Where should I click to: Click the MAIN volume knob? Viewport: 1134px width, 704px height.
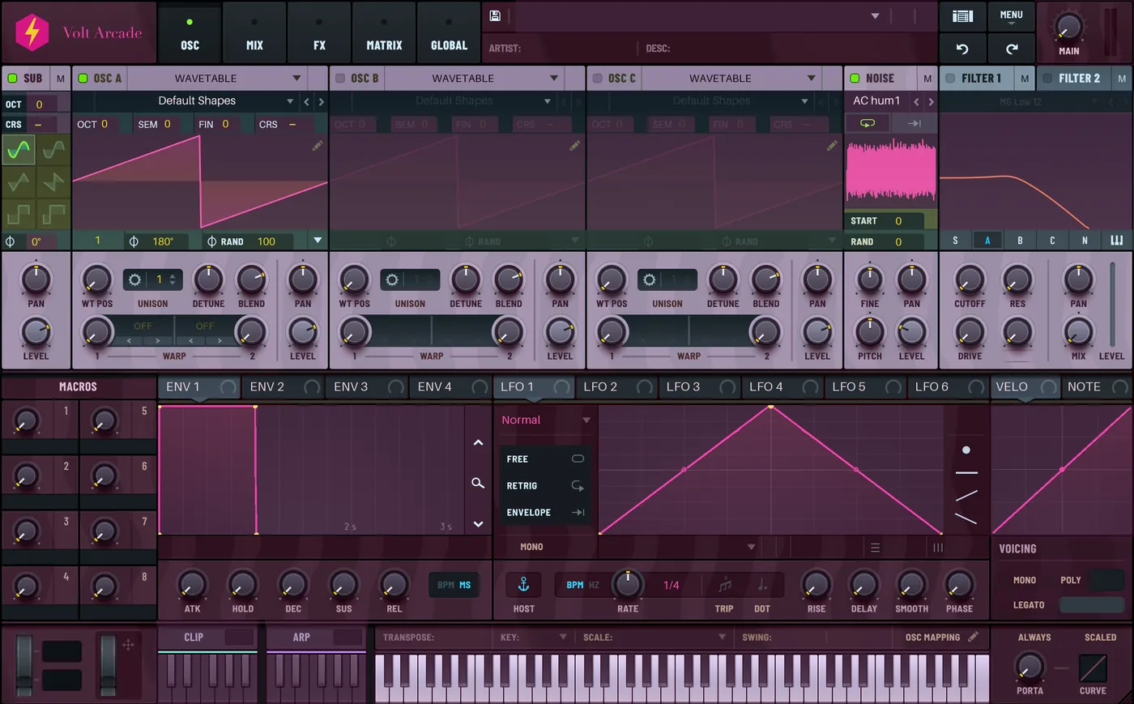pos(1068,27)
